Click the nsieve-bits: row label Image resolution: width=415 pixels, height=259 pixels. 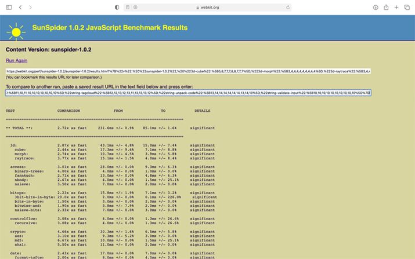tap(28, 210)
